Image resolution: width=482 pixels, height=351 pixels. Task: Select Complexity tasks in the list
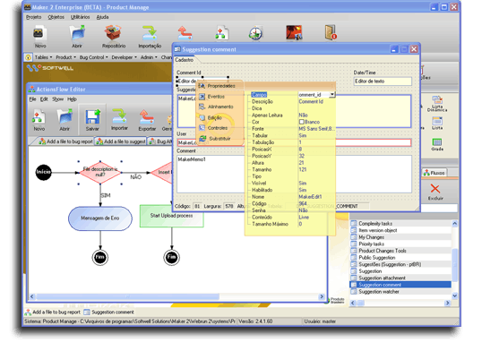pos(400,224)
